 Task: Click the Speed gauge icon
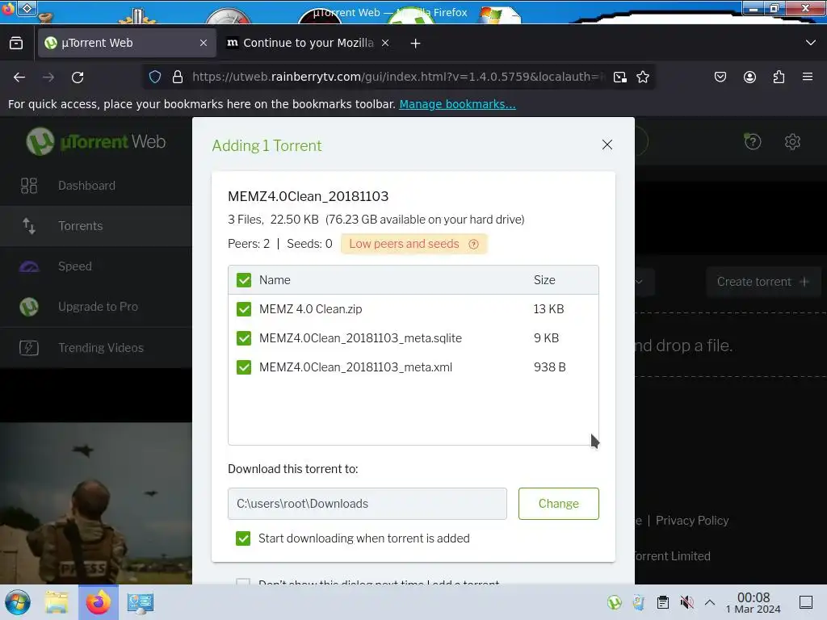tap(29, 266)
